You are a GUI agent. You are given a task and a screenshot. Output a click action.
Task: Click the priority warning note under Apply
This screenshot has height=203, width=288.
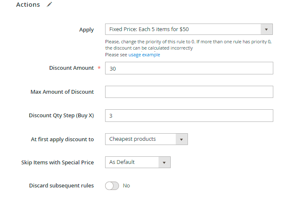pos(189,45)
